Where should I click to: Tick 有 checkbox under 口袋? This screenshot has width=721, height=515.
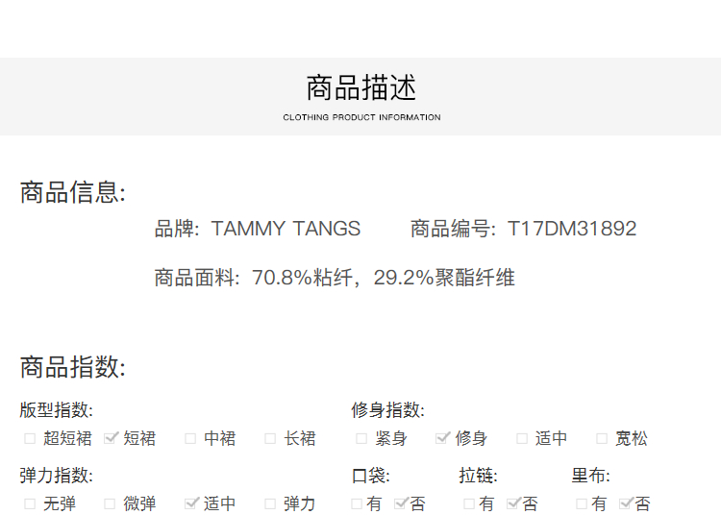(x=357, y=504)
